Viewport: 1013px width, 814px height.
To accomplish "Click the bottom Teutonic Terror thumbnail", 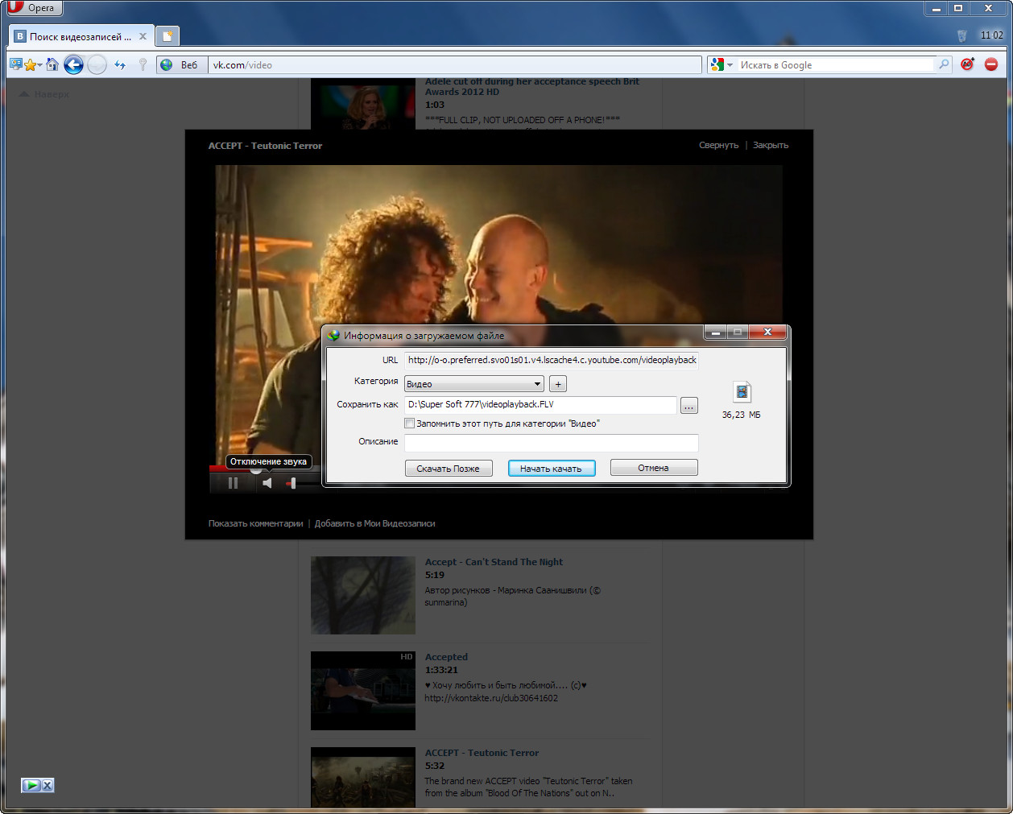I will tap(363, 778).
